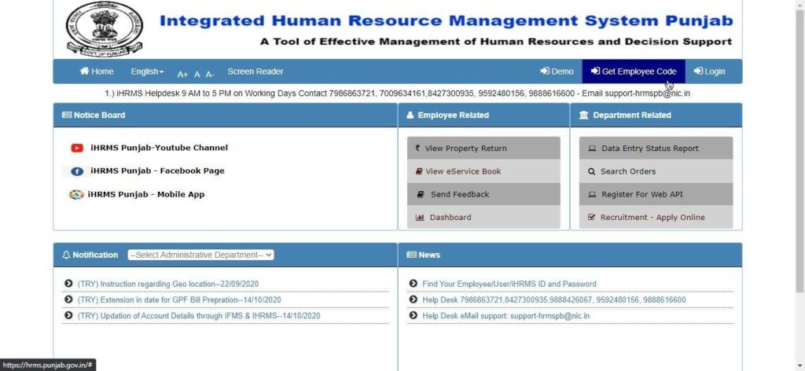Open Help Desk phone numbers news item
Screen dimensions: 805x371
point(554,299)
